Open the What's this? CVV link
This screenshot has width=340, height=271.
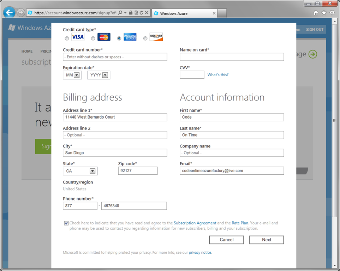tap(218, 75)
